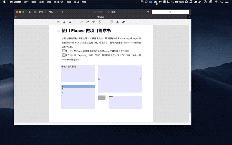Open the 窗口 menu
This screenshot has width=232, height=145.
coord(76,2)
